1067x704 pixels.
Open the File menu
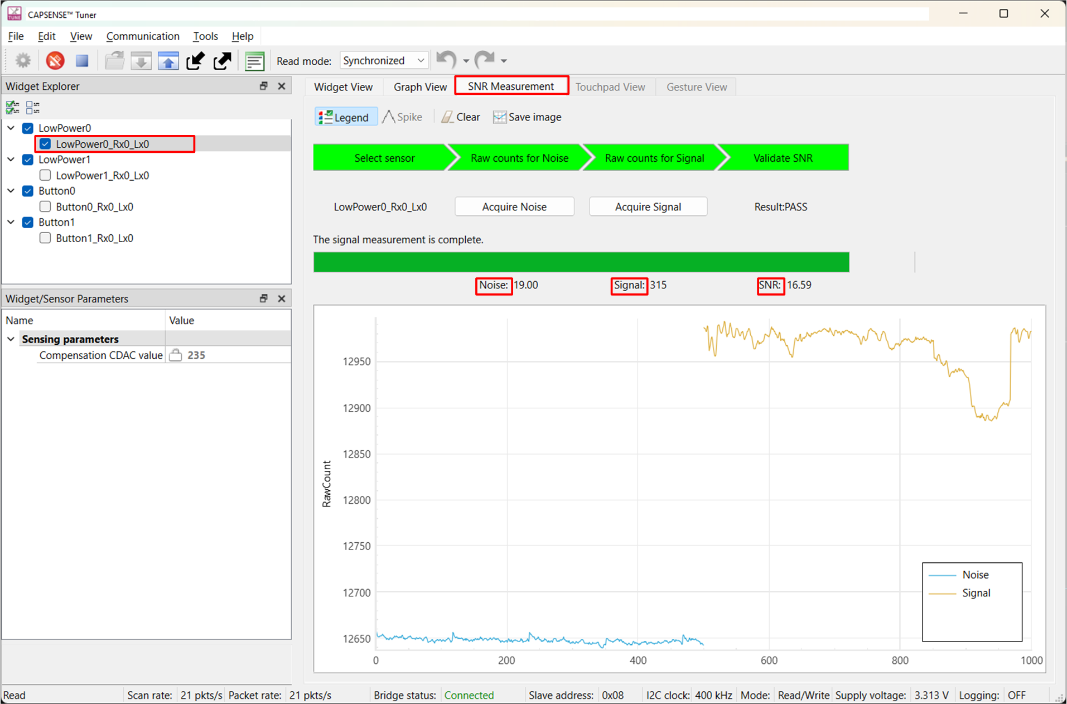click(x=16, y=36)
